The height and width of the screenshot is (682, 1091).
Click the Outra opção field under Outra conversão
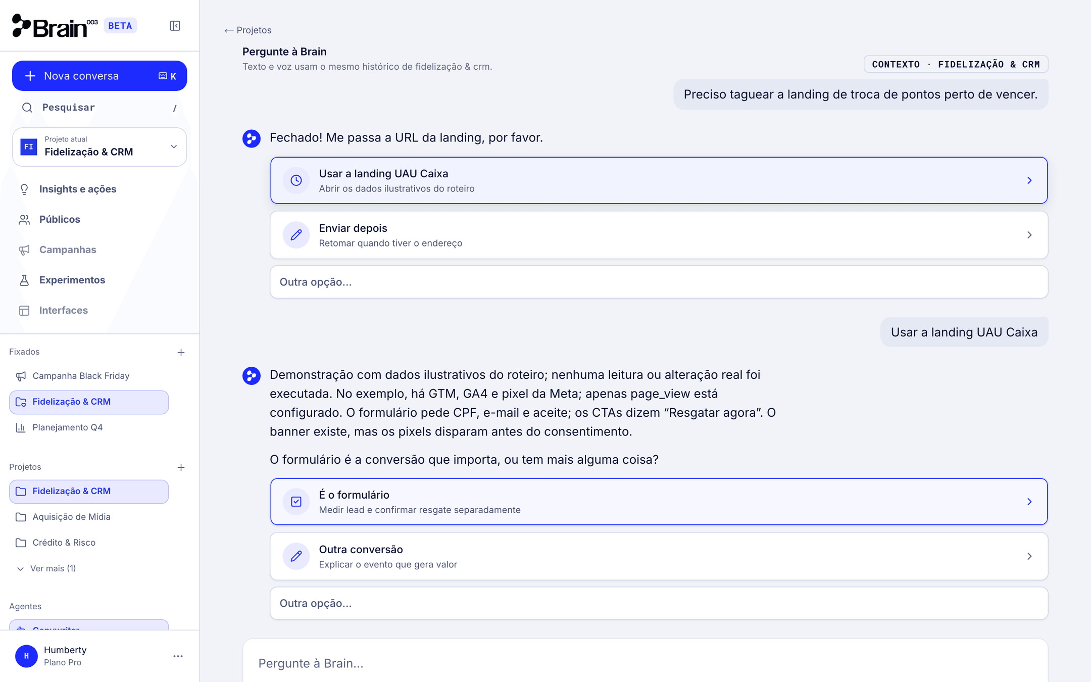pyautogui.click(x=659, y=603)
